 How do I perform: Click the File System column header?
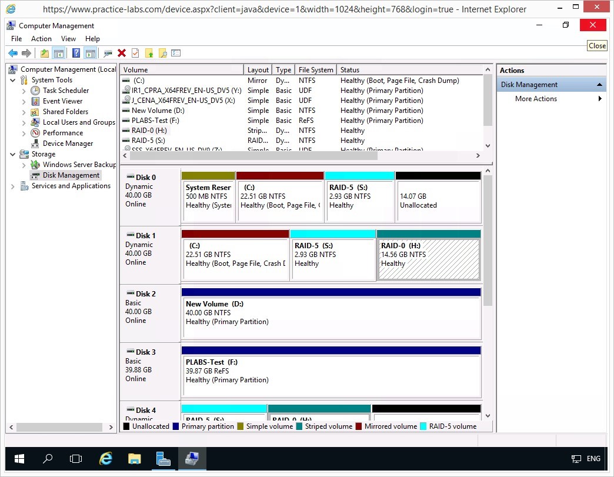click(315, 70)
